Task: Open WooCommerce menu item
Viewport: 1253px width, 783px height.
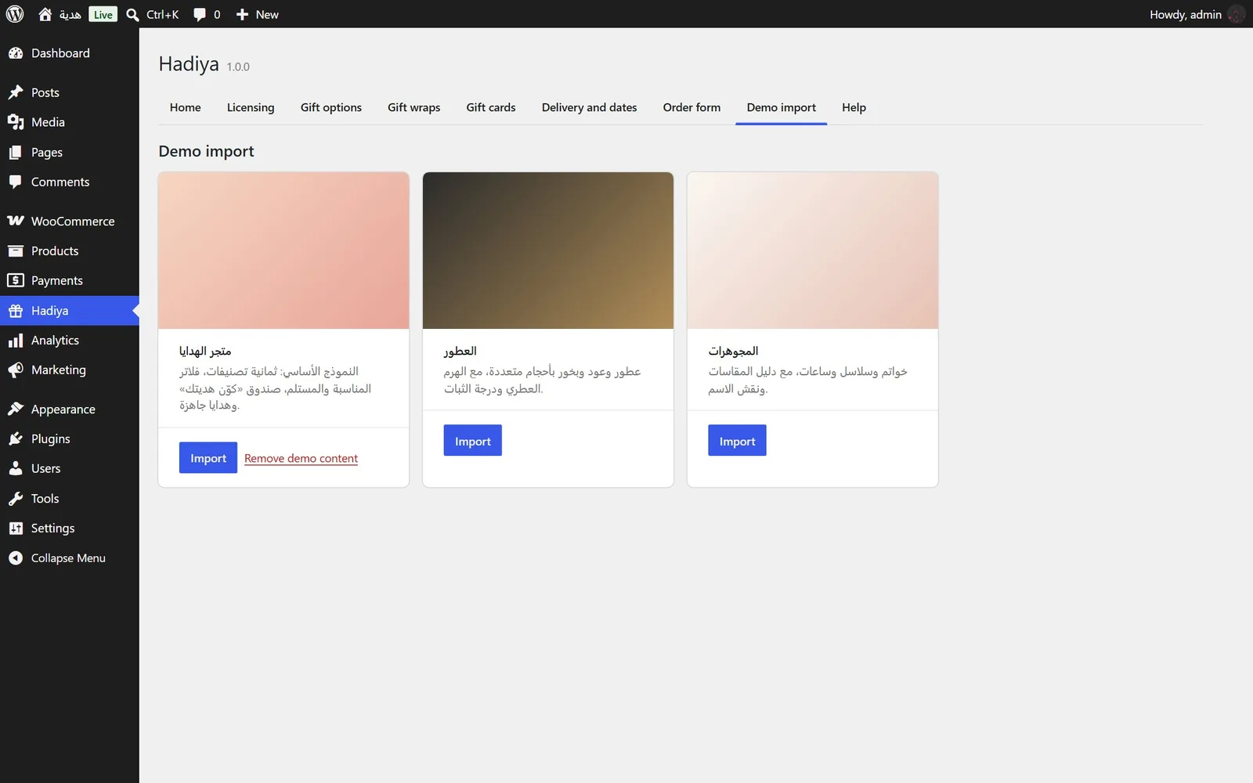Action: (x=70, y=221)
